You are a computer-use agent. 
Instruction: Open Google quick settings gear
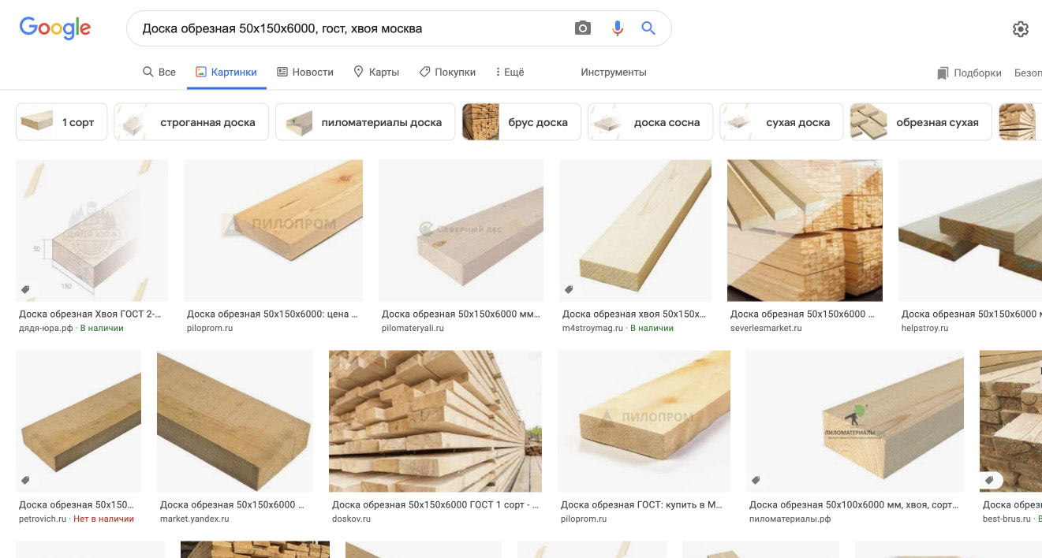[1021, 28]
